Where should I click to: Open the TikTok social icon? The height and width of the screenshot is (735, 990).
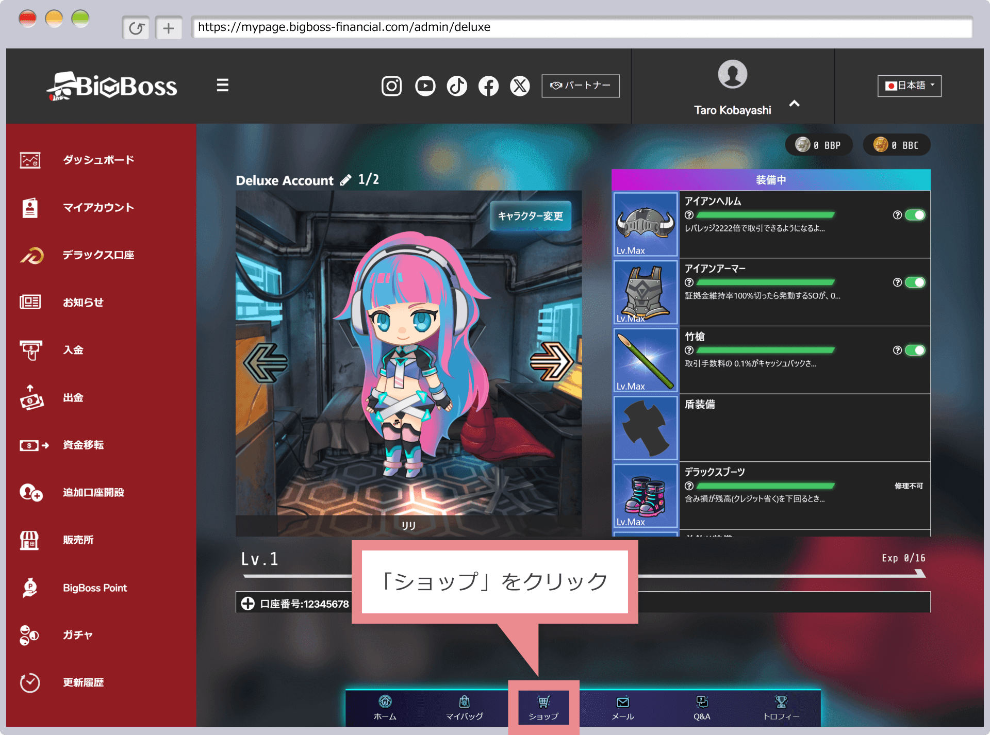pos(457,86)
